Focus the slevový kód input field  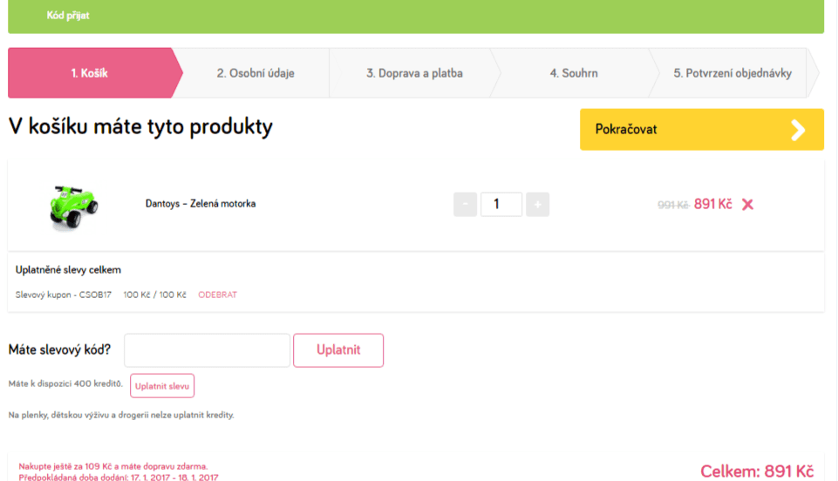(208, 350)
